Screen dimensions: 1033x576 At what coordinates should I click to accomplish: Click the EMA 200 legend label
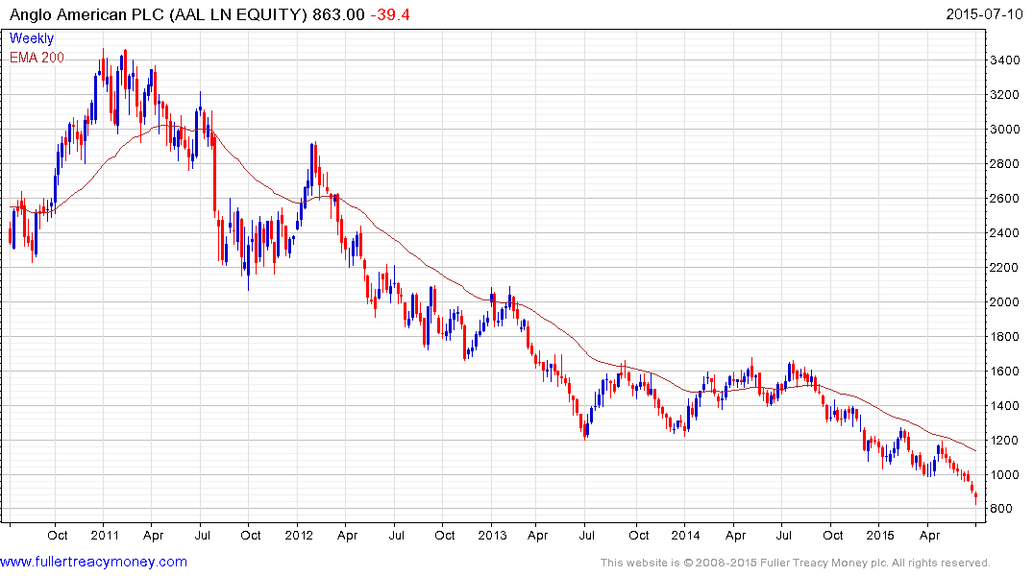(37, 58)
